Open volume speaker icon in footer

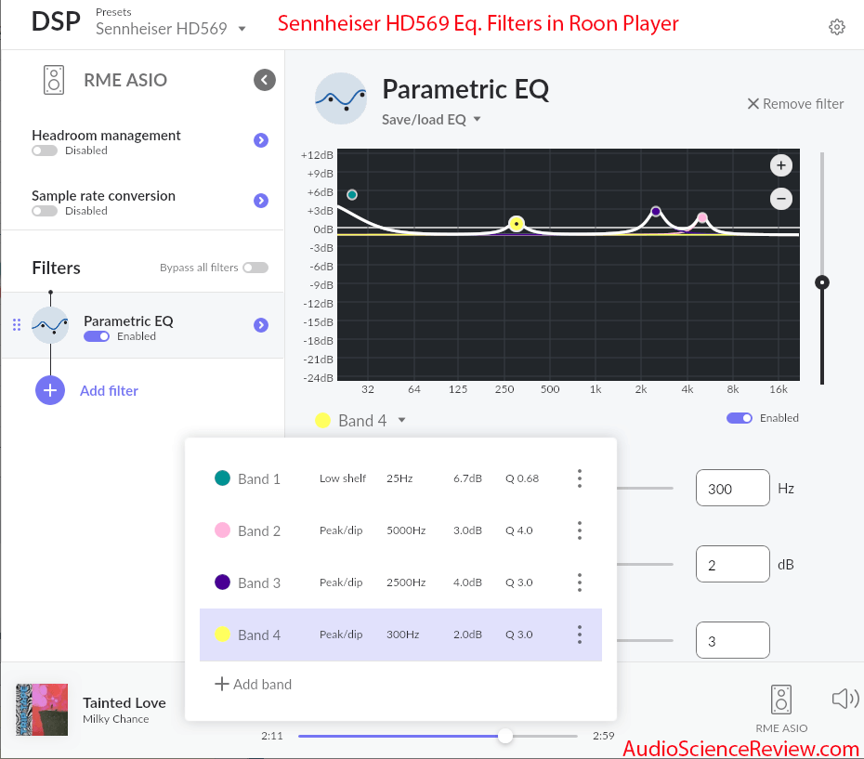tap(845, 699)
